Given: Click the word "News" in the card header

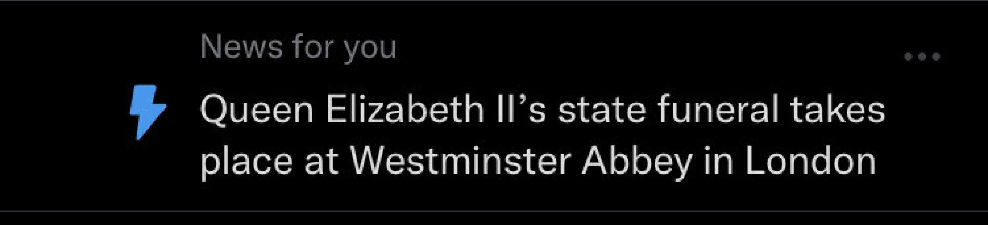Looking at the screenshot, I should point(241,47).
